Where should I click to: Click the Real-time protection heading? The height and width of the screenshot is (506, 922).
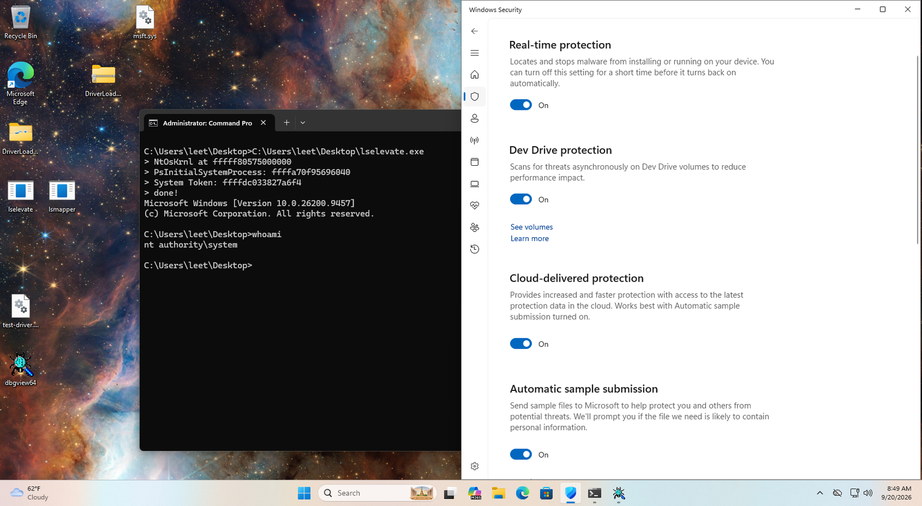click(560, 45)
